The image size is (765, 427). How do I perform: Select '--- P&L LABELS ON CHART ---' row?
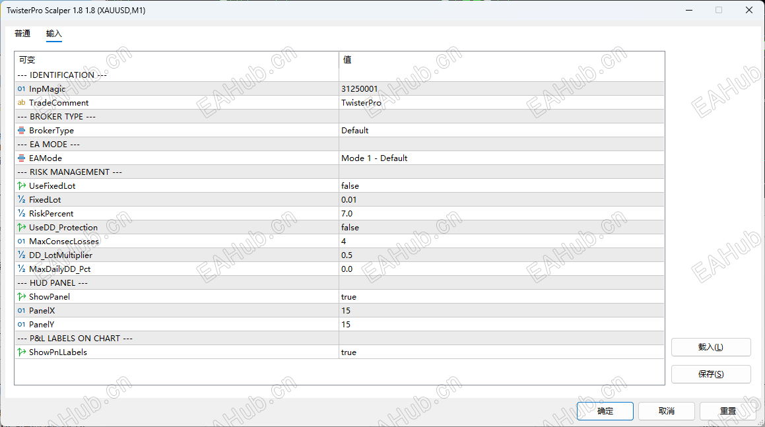[339, 338]
